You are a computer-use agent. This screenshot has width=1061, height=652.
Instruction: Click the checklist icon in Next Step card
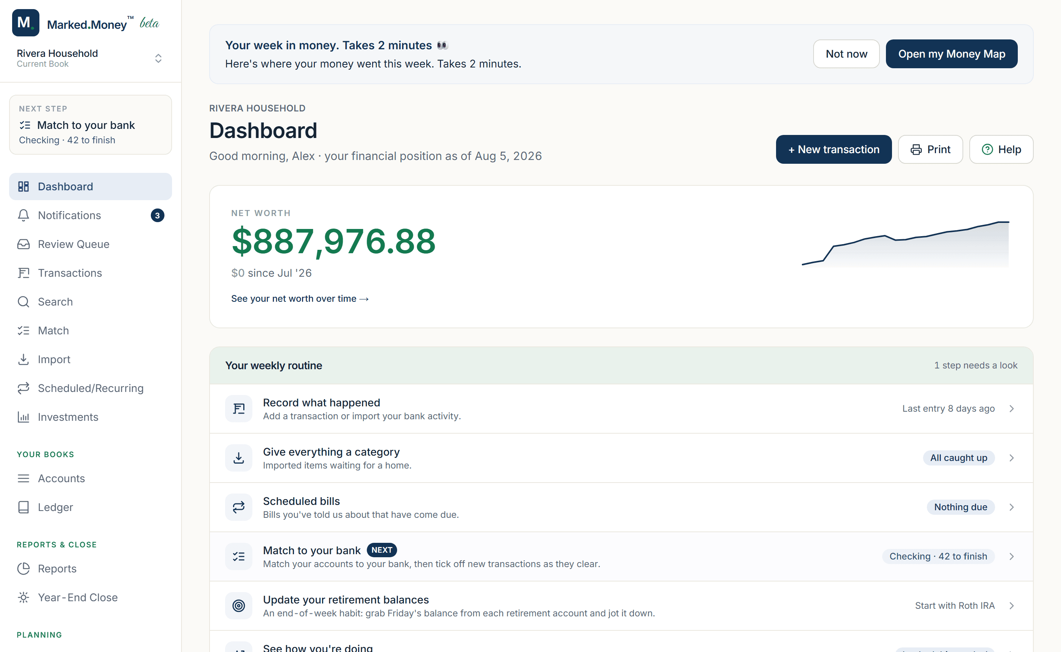click(25, 125)
